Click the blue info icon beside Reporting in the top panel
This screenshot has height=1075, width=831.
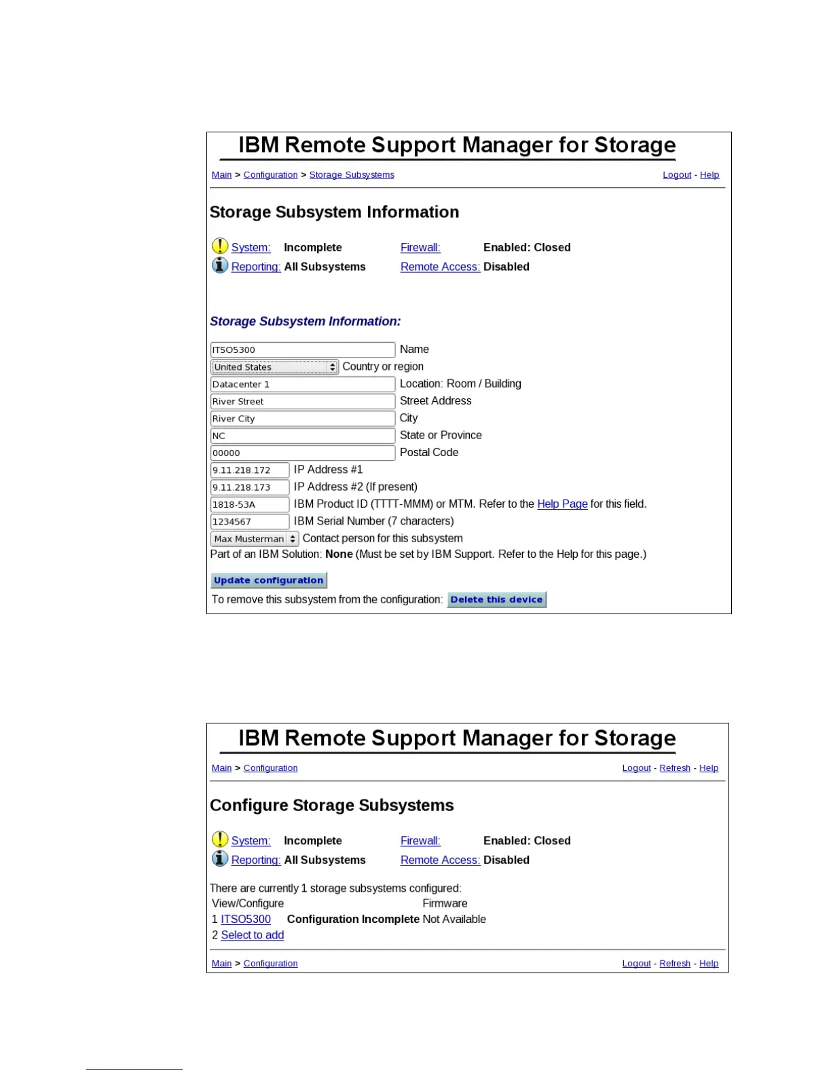point(220,265)
